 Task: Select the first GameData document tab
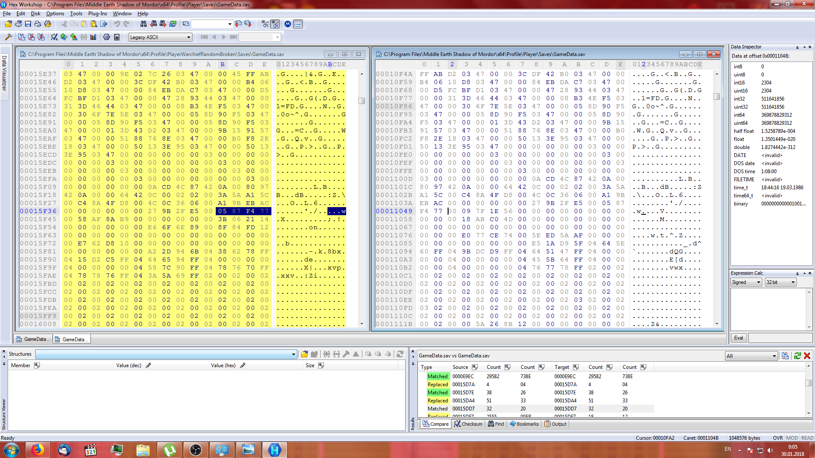pyautogui.click(x=34, y=339)
